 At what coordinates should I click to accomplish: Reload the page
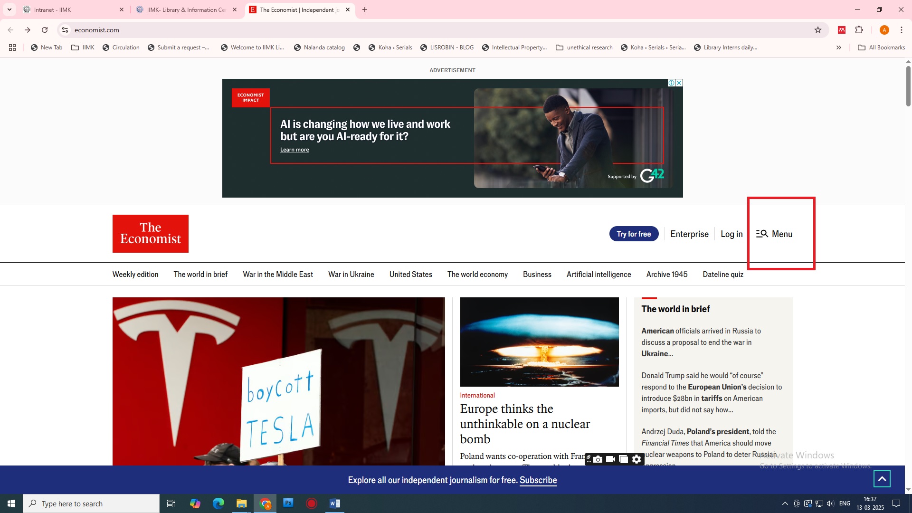point(45,30)
